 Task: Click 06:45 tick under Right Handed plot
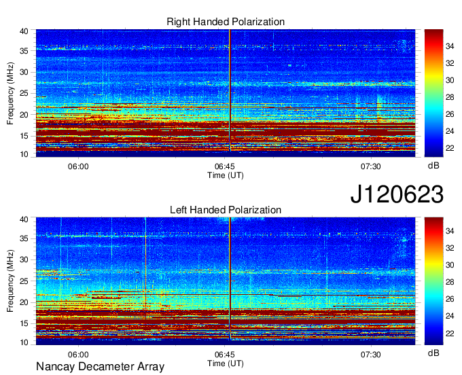click(224, 166)
